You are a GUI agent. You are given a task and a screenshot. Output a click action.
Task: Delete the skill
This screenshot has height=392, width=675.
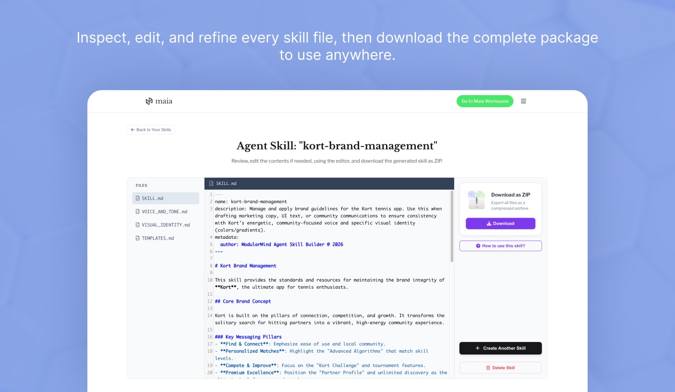click(500, 368)
